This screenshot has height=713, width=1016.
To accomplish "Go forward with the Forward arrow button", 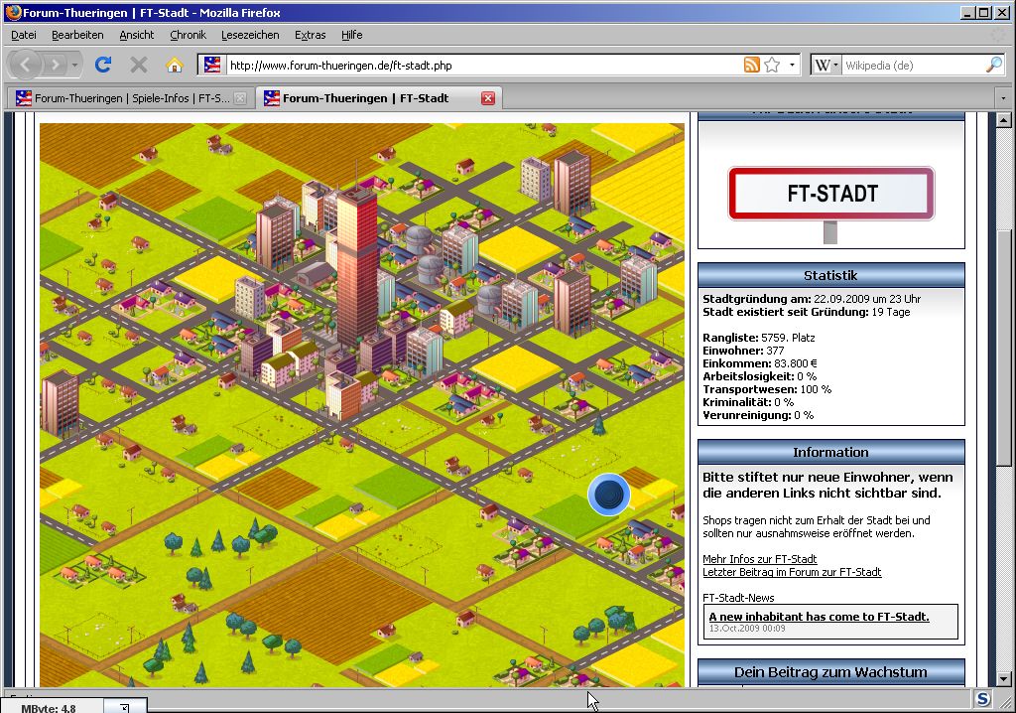I will click(56, 65).
